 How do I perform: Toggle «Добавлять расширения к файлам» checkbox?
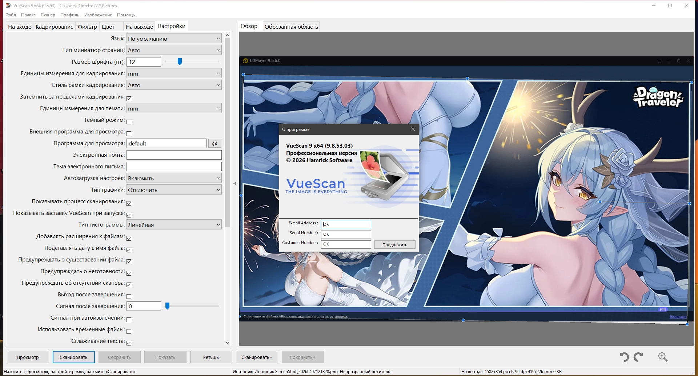point(129,238)
